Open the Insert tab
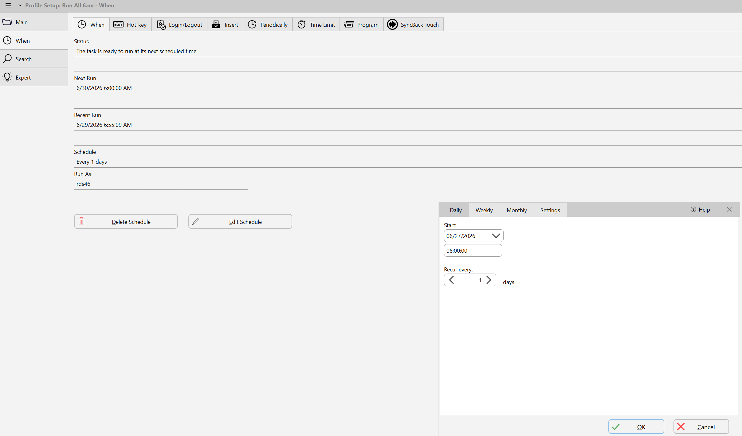Image resolution: width=742 pixels, height=436 pixels. pos(225,25)
